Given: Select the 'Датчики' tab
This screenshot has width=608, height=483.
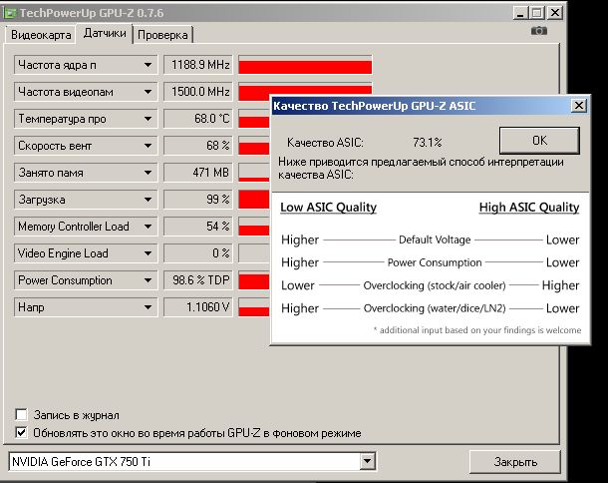Looking at the screenshot, I should tap(105, 33).
